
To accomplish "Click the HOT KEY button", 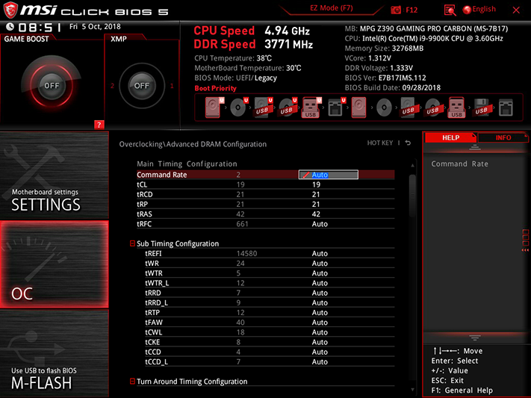I will (x=380, y=143).
